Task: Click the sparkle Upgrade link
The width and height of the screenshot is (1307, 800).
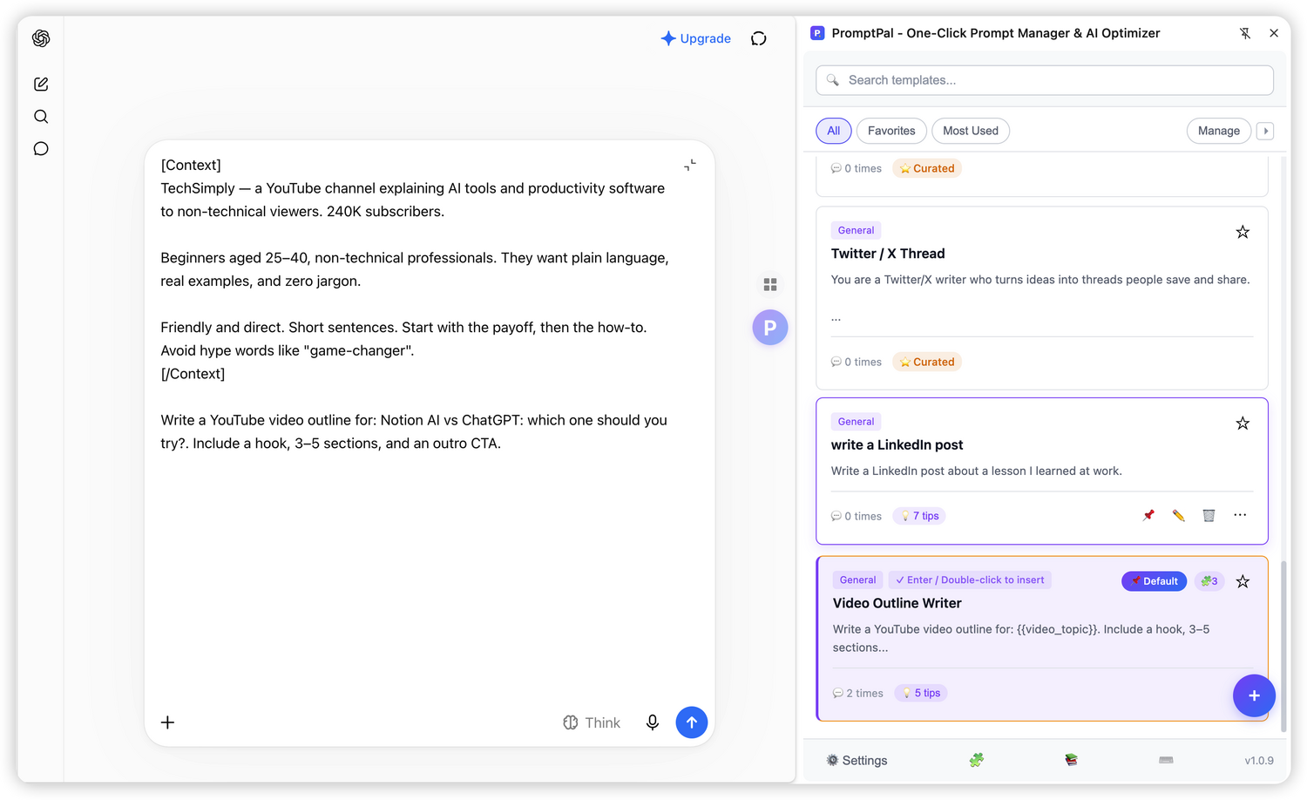Action: pyautogui.click(x=696, y=38)
